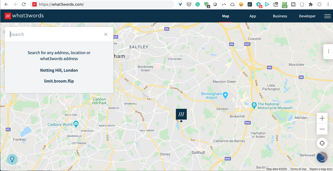Click the Little Packington label

[x=271, y=87]
